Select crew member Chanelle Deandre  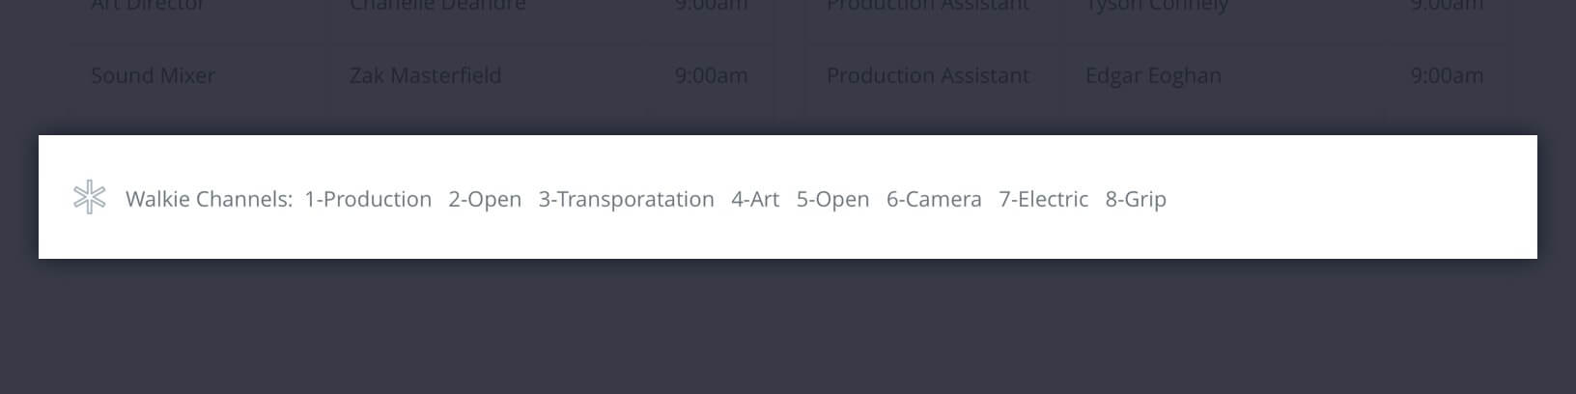tap(437, 5)
